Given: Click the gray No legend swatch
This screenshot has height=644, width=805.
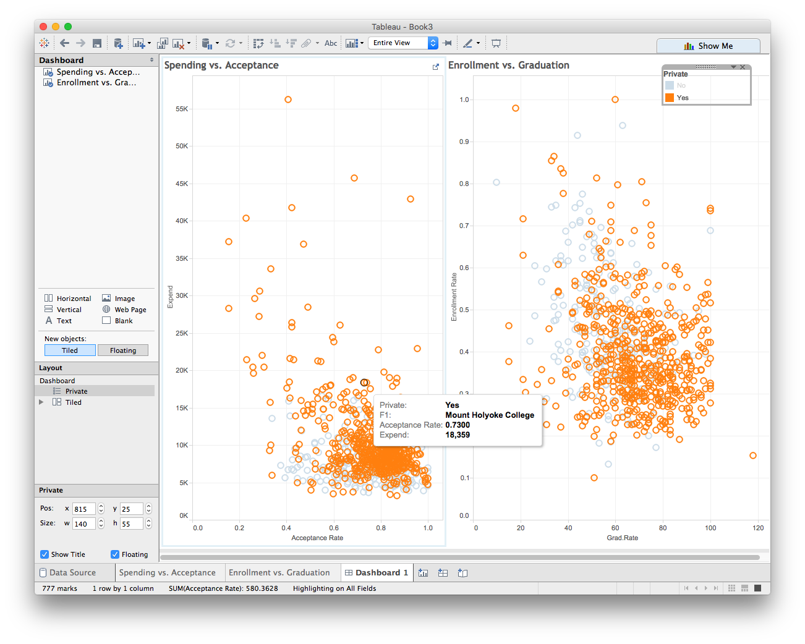Looking at the screenshot, I should [670, 85].
